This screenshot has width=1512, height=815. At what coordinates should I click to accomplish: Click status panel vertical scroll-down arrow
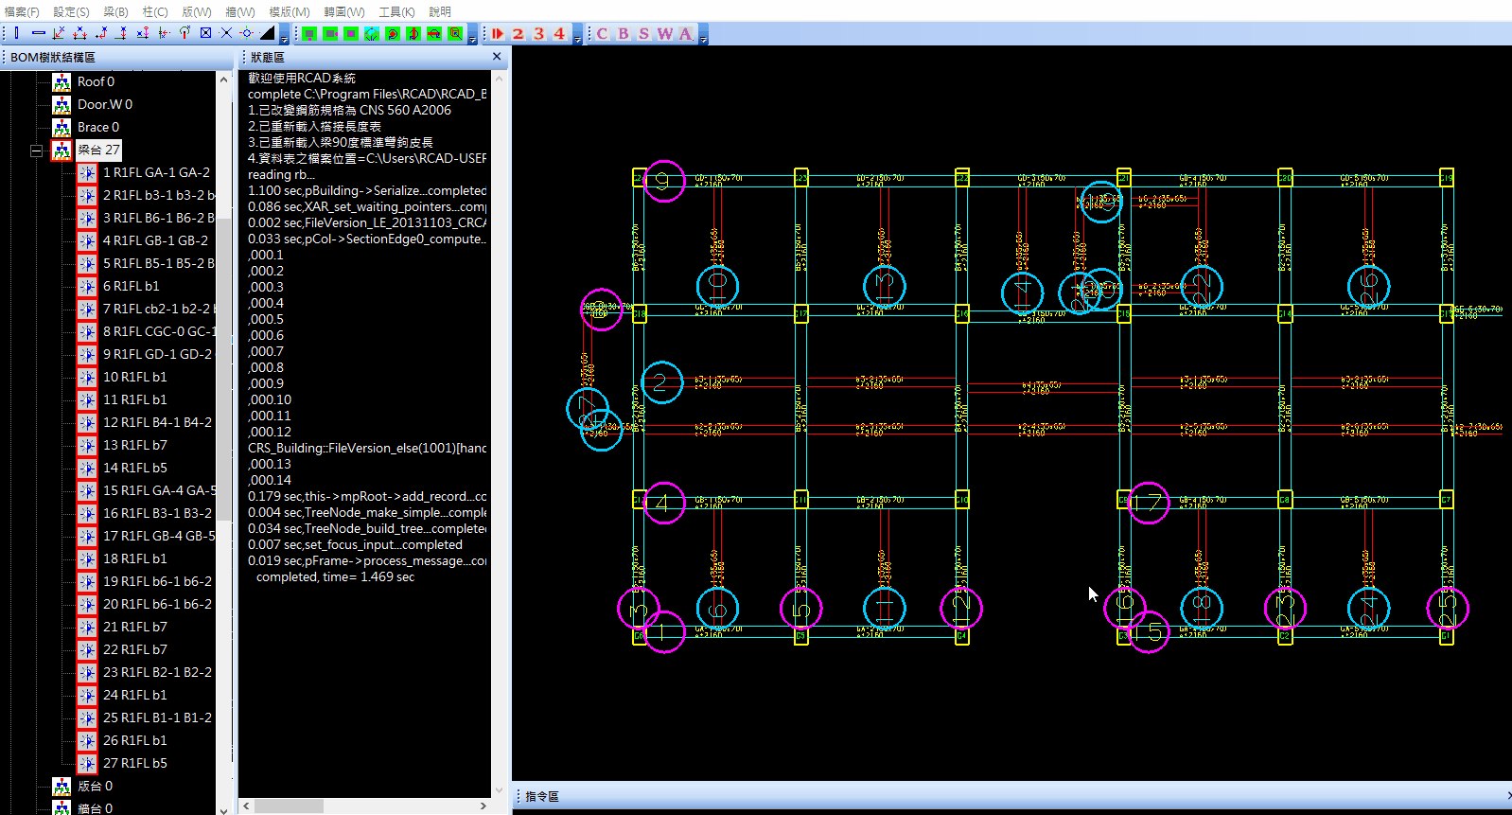click(501, 790)
